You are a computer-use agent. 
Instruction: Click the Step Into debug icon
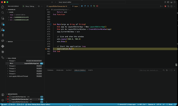pos(88,6)
